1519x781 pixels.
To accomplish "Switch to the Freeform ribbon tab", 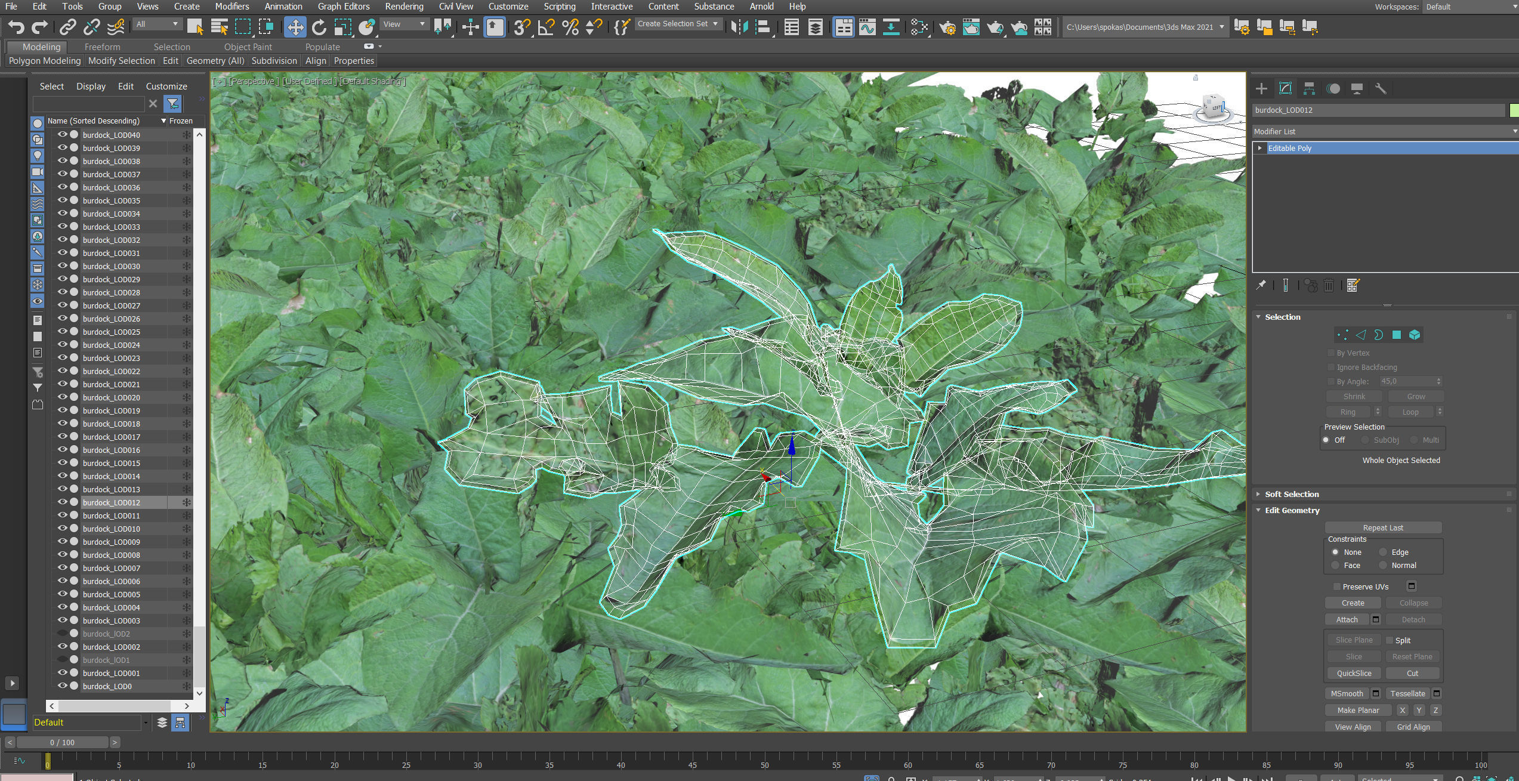I will 102,47.
